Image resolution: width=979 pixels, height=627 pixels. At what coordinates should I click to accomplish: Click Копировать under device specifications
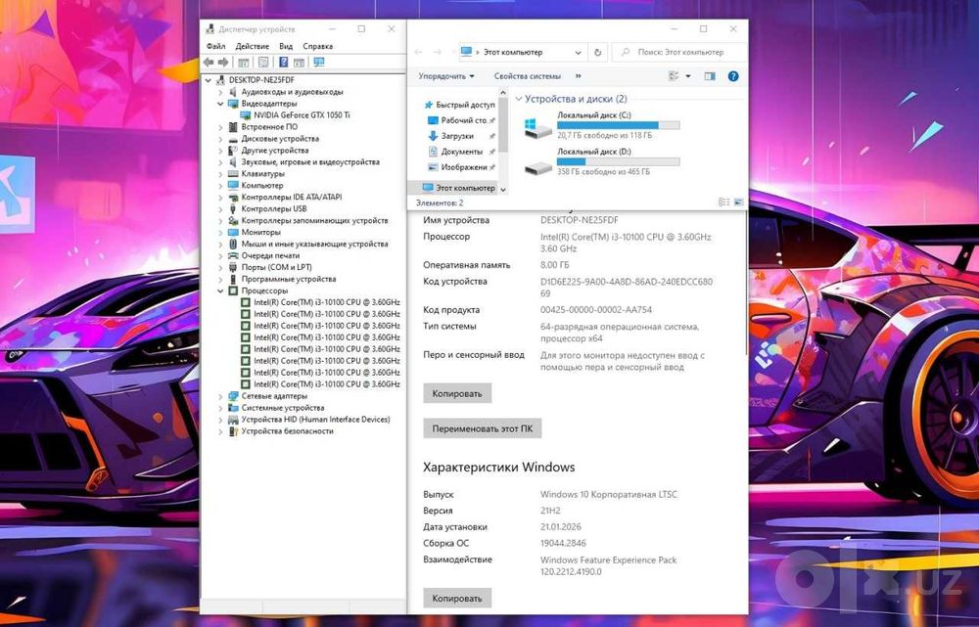coord(457,393)
